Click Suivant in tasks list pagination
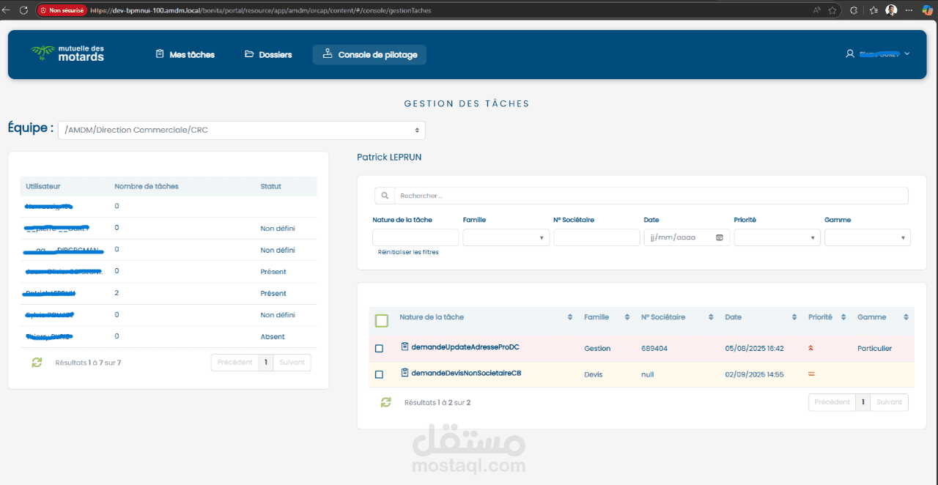Screen dimensions: 938x485 tap(889, 402)
